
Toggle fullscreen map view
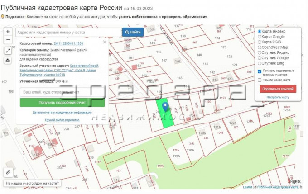coord(8,51)
